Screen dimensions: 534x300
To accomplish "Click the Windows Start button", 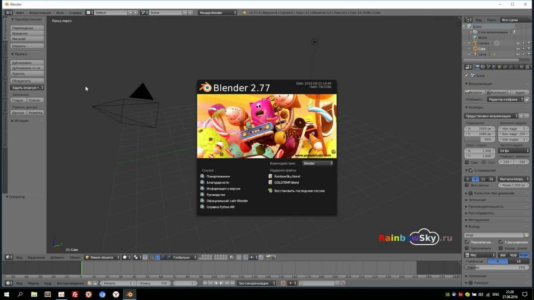I will click(x=6, y=295).
